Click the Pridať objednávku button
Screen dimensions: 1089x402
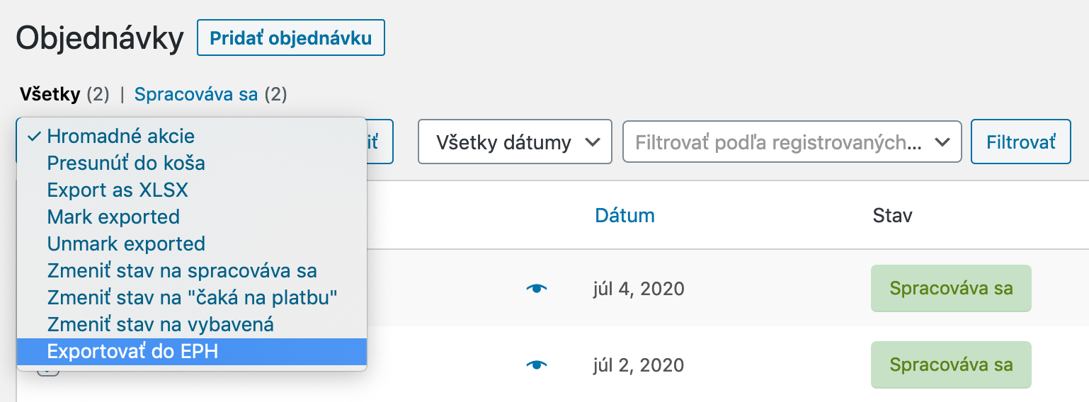click(290, 38)
